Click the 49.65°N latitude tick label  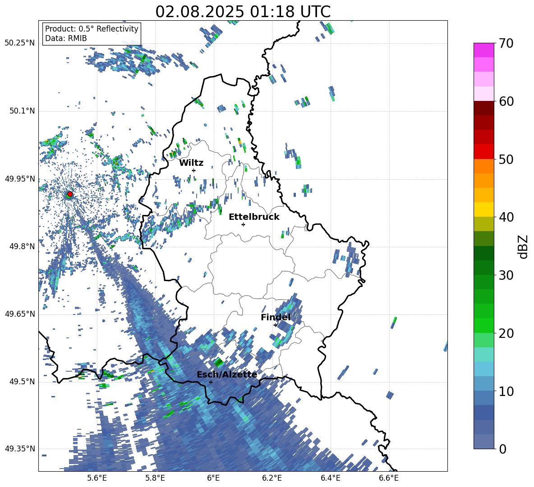pos(20,314)
